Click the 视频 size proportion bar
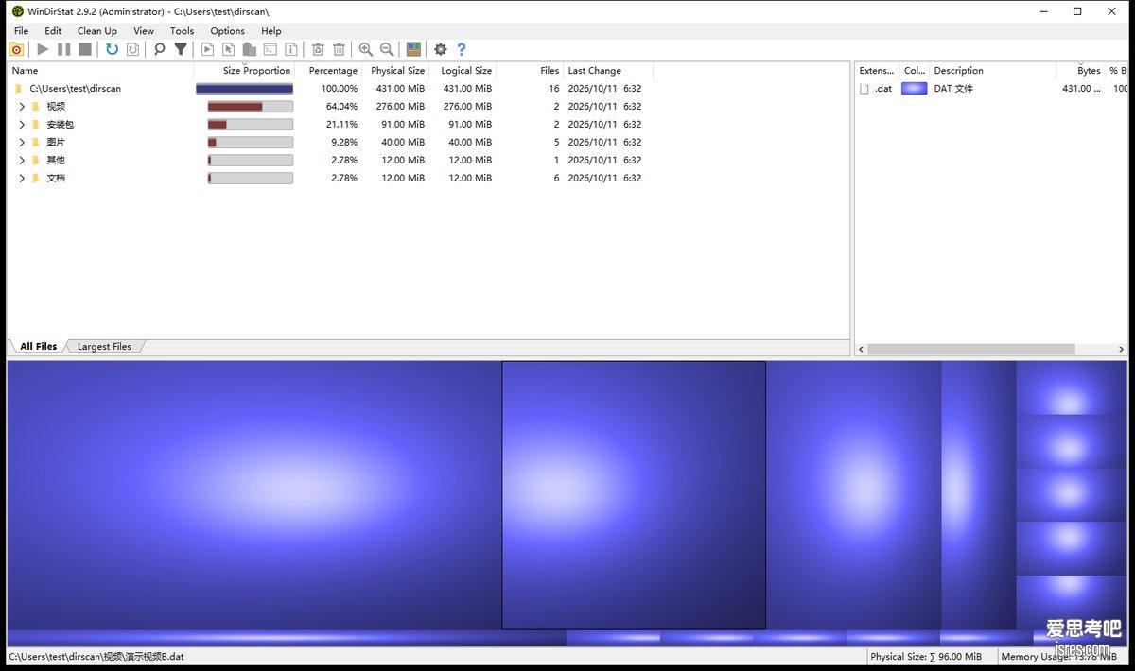This screenshot has height=671, width=1135. pyautogui.click(x=251, y=106)
